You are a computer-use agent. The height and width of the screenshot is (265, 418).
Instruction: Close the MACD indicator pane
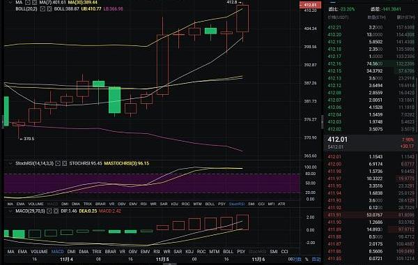(x=56, y=211)
